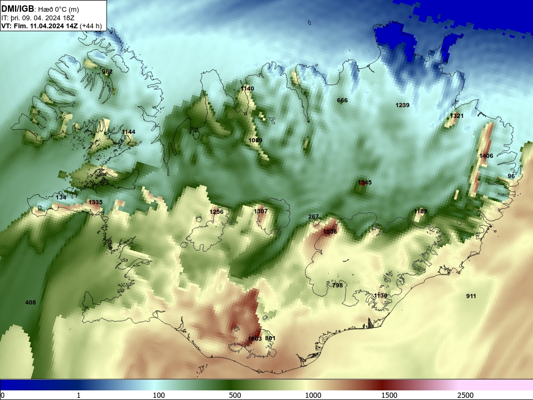
Task: Click the 1603 height value on the map
Action: [x=255, y=339]
